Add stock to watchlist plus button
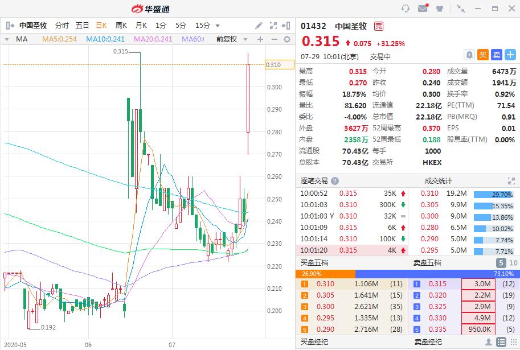Screen dimensions: 520x350 coord(510,55)
